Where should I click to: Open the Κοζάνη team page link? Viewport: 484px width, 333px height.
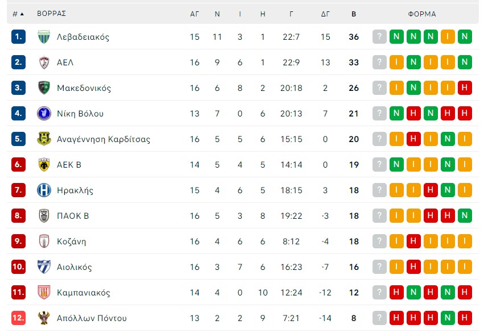pos(71,242)
